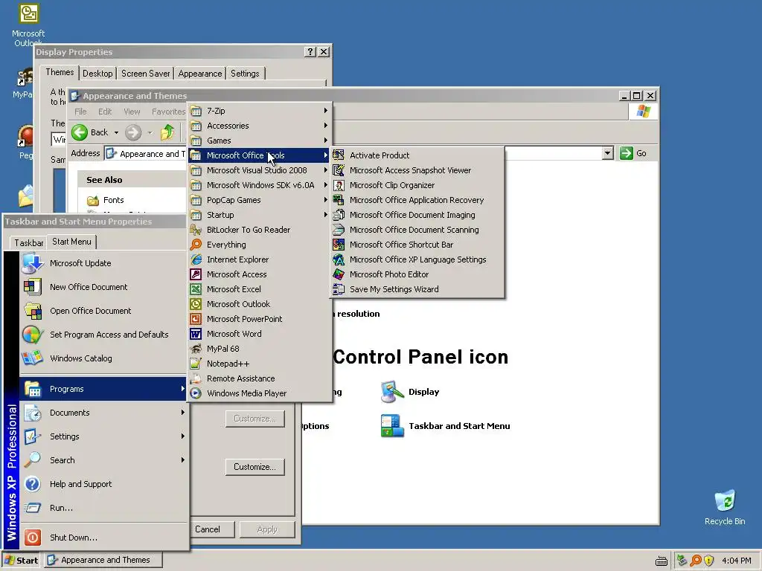Click the system tray clock
Viewport: 762px width, 571px height.
[736, 561]
